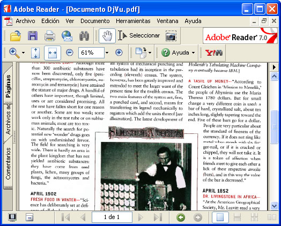Click the '1 de 1' page number field

(112, 217)
